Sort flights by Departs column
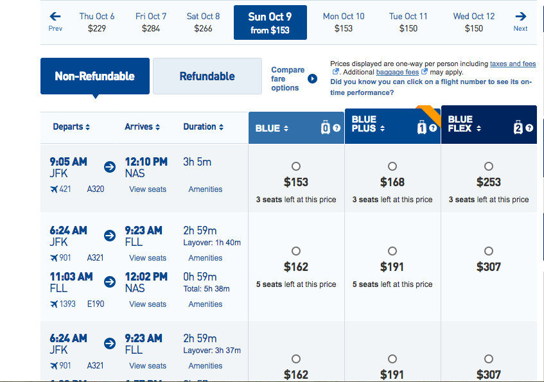This screenshot has height=382, width=544. point(71,126)
